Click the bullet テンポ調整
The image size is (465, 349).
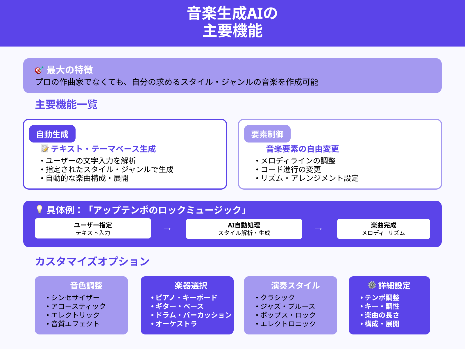click(380, 298)
